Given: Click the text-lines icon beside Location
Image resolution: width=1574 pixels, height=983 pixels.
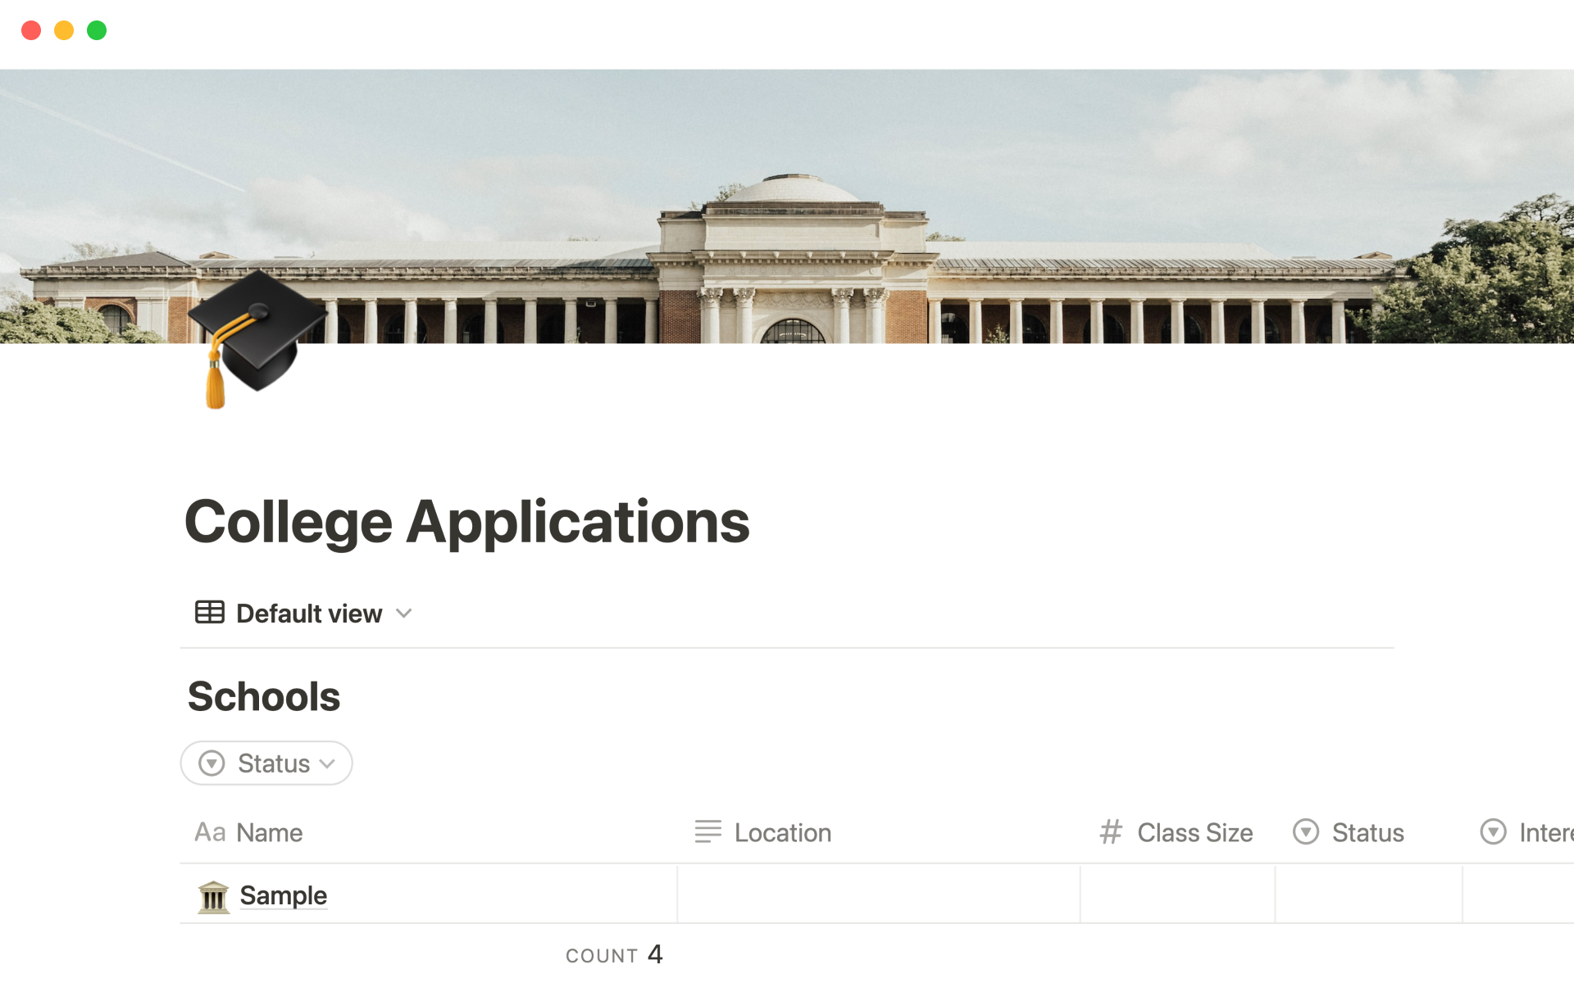Looking at the screenshot, I should 707,832.
